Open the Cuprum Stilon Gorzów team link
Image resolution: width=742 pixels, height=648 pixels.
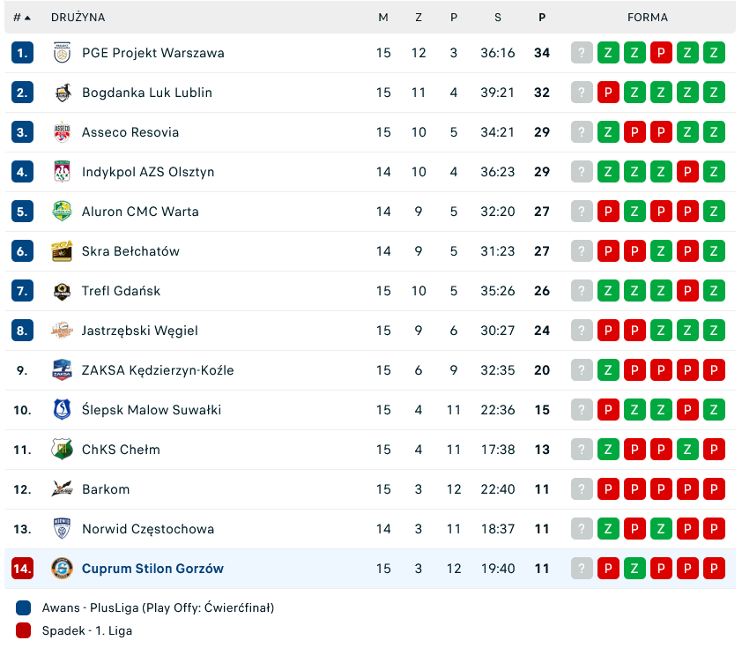(152, 569)
